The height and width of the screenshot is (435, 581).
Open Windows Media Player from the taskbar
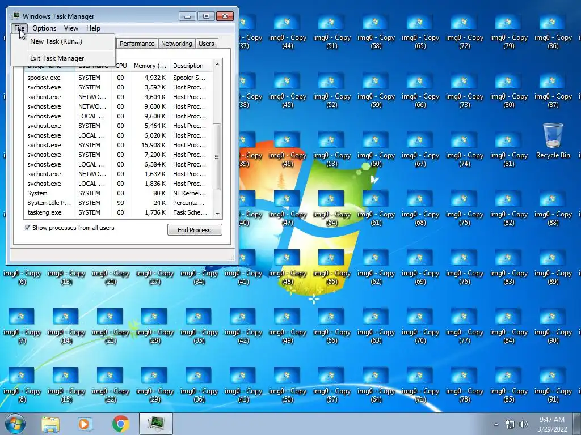(85, 424)
